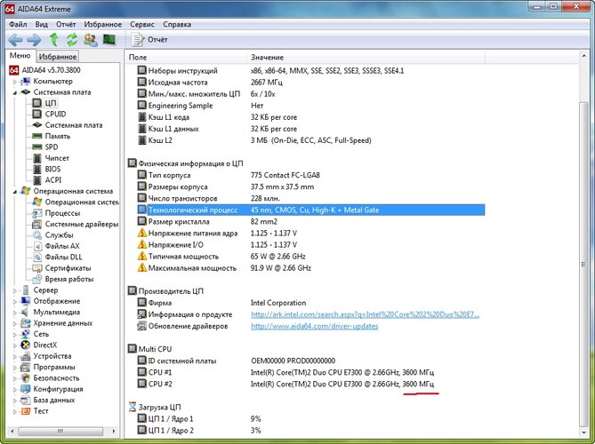Expand the Мультимедиа tree node

15,313
